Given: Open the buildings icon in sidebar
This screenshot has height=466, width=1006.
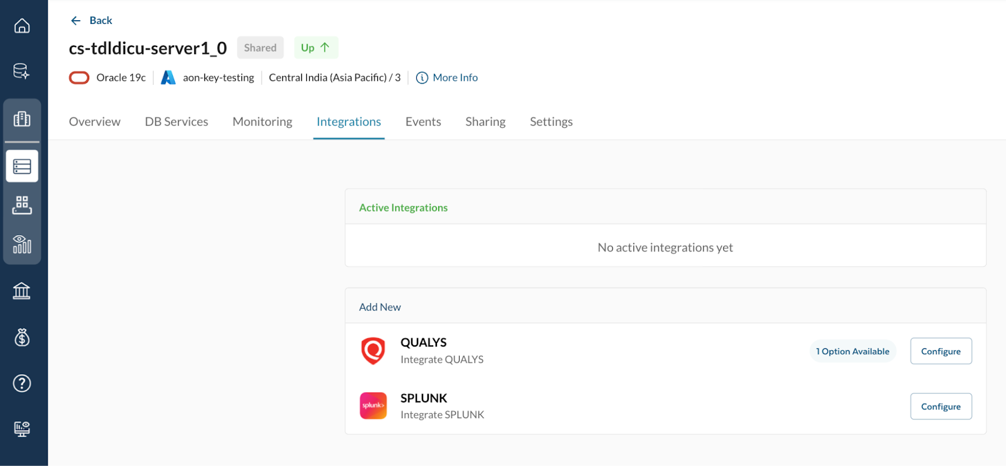Looking at the screenshot, I should (22, 119).
